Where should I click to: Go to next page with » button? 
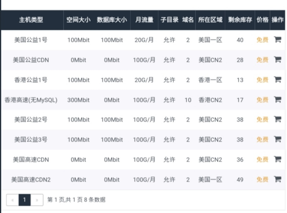click(37, 200)
